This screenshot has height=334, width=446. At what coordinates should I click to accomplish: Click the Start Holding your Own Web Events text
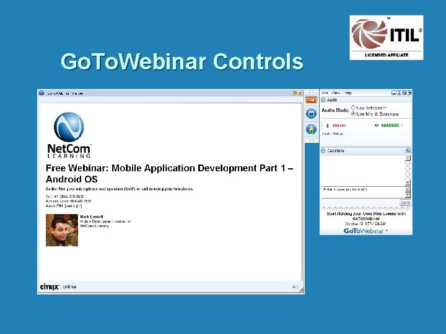pos(366,216)
